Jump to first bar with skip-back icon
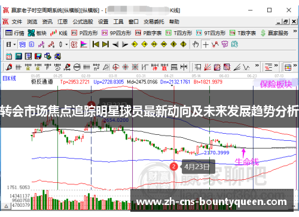Screen dimensions: 299x217 click(x=96, y=44)
